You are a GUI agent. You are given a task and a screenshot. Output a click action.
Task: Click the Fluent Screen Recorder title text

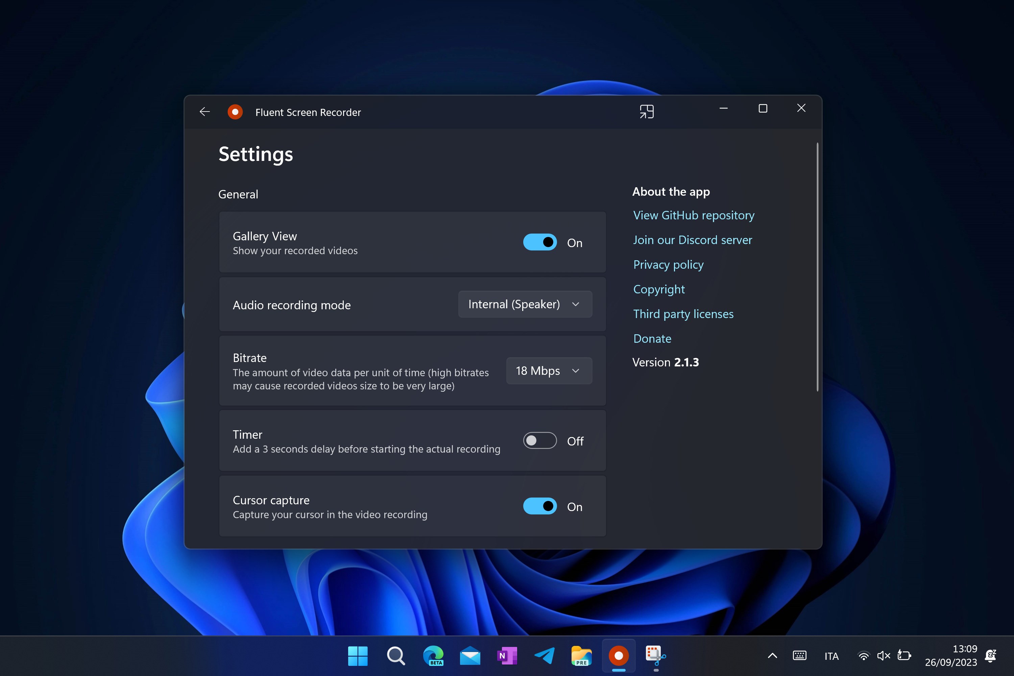(x=308, y=112)
